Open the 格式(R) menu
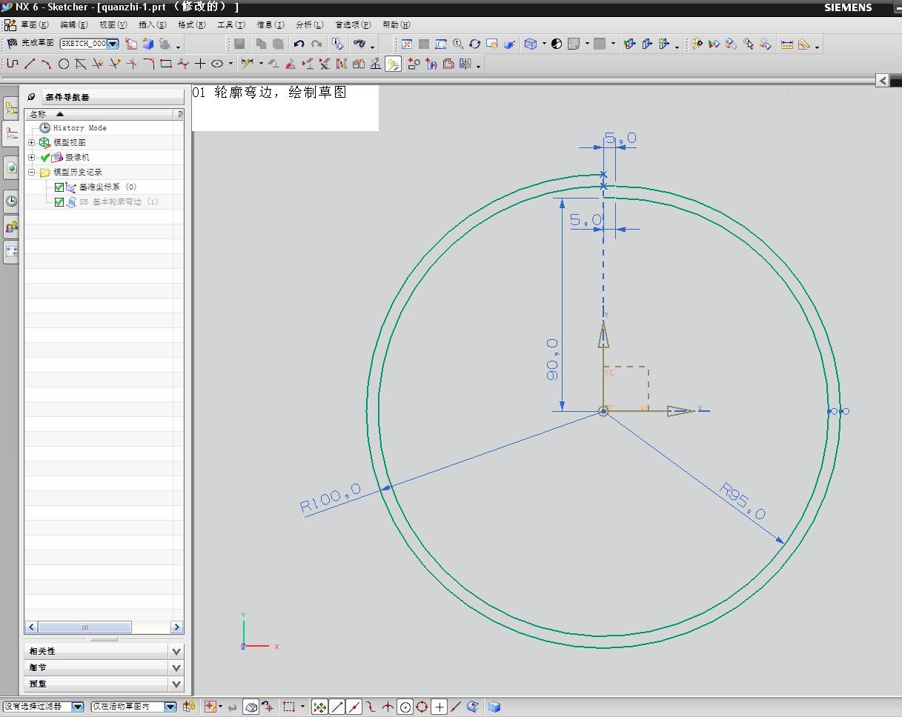902x717 pixels. point(191,24)
